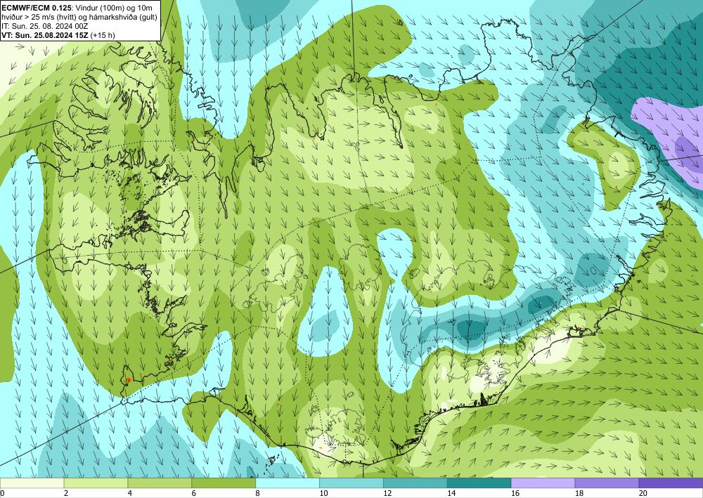Click the 'ECMWF/ECM 0.125' title text
Image resolution: width=703 pixels, height=498 pixels.
point(37,8)
